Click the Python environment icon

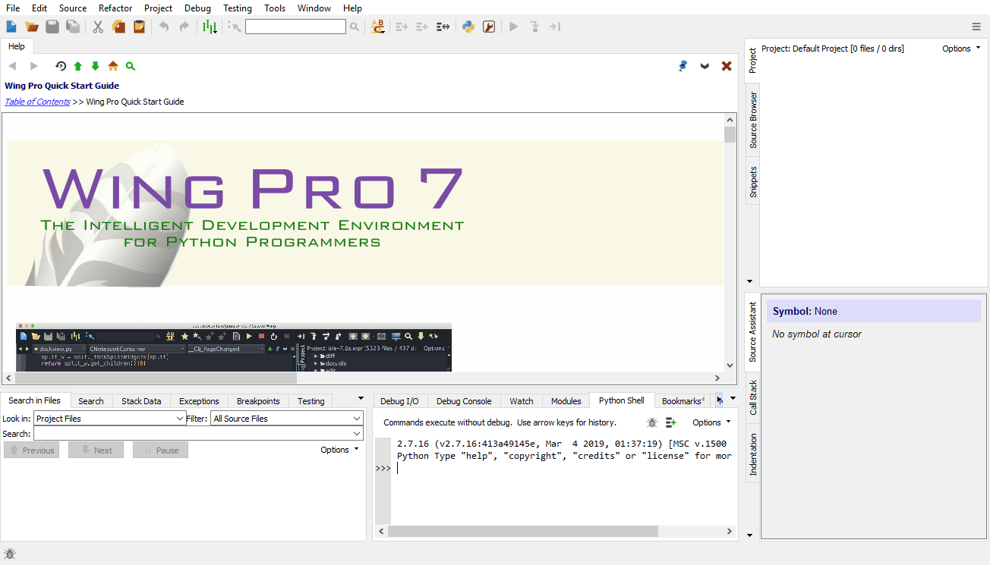[468, 27]
